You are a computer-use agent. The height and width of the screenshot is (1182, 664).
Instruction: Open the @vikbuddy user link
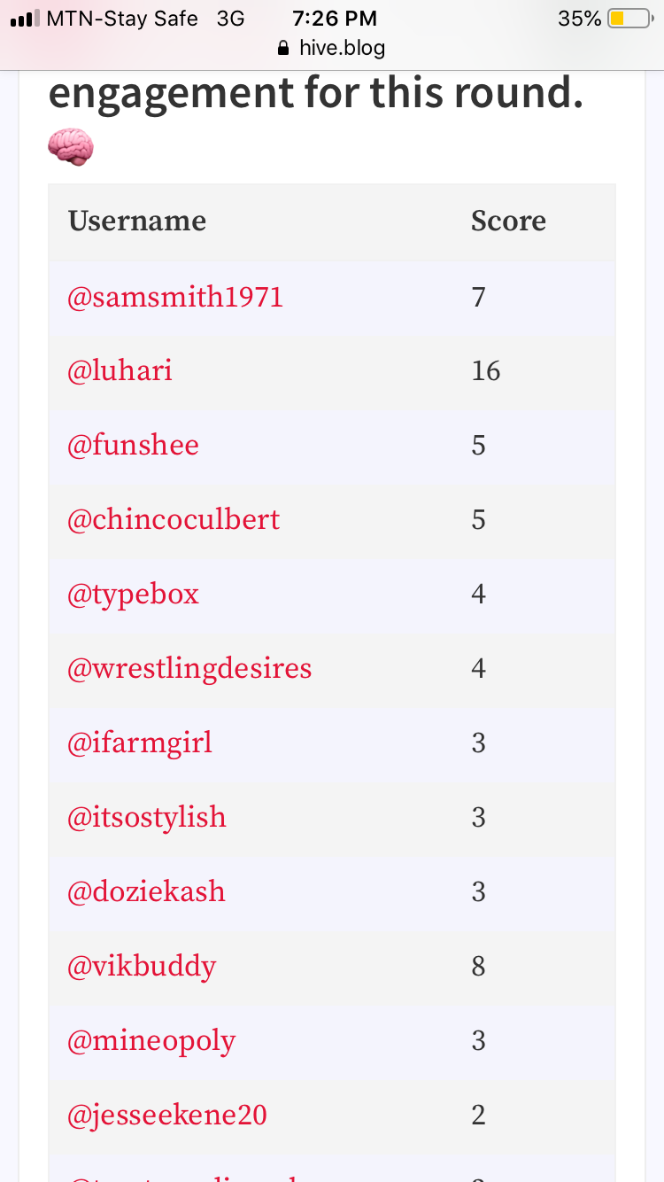tap(142, 966)
